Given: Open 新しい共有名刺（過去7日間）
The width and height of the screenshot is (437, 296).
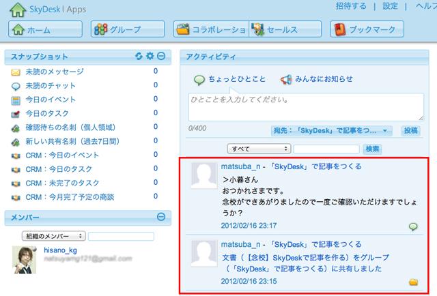Looking at the screenshot, I should [x=72, y=141].
